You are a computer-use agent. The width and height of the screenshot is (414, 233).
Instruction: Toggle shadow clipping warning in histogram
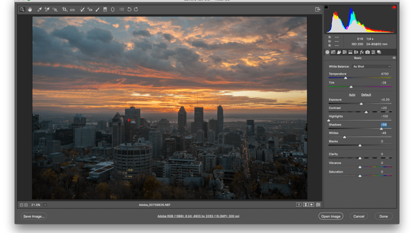pyautogui.click(x=326, y=7)
